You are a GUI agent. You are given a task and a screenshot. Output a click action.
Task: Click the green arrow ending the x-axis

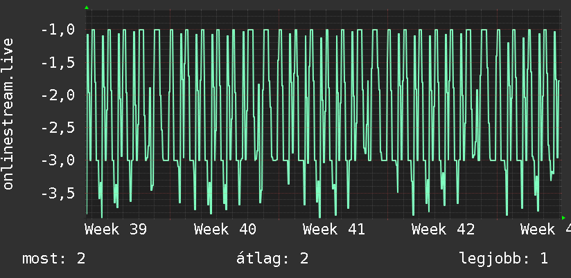pyautogui.click(x=563, y=218)
